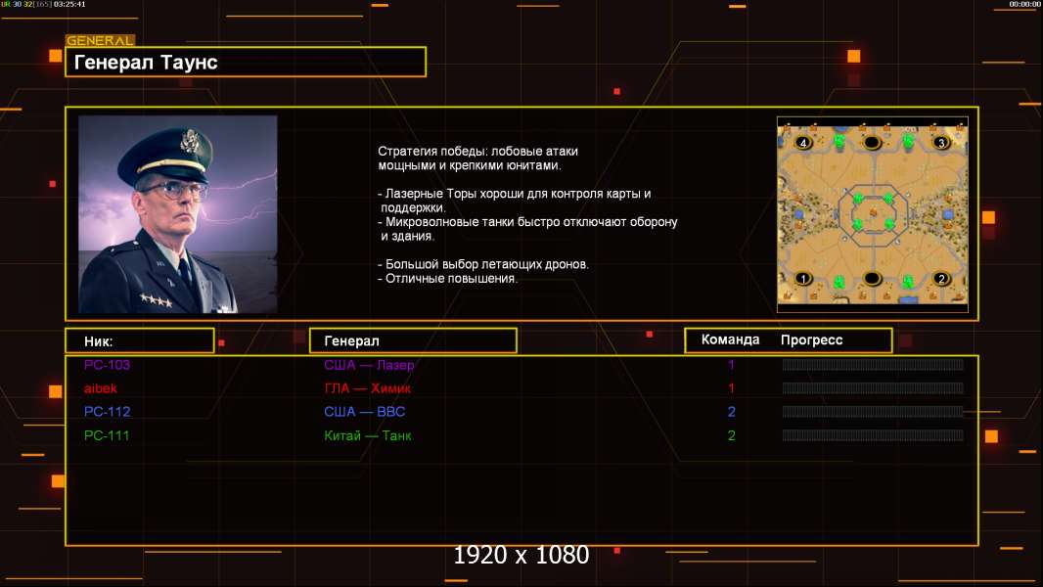Click the loading progress bar for PC-103
Screen dimensions: 1043x587
[x=873, y=364]
